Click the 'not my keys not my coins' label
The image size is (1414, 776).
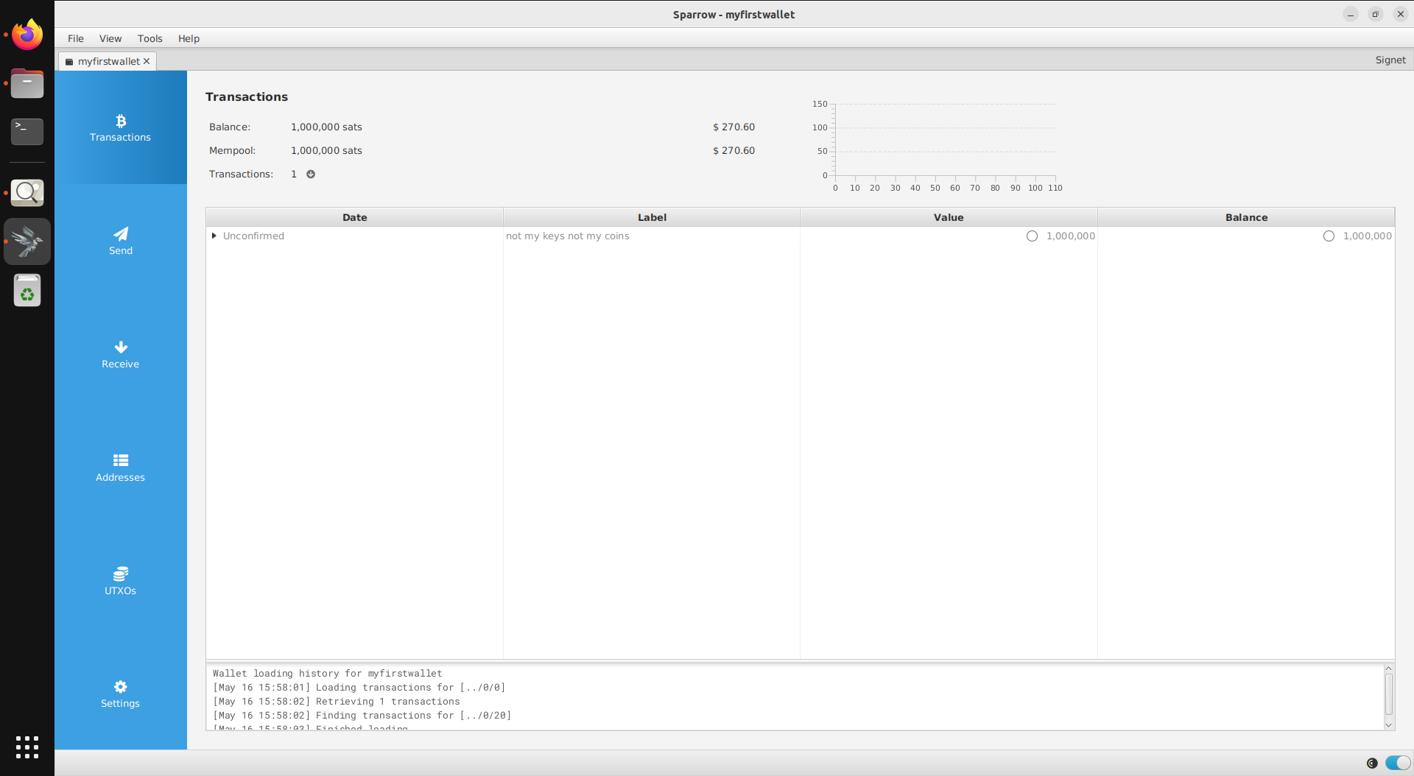click(567, 236)
